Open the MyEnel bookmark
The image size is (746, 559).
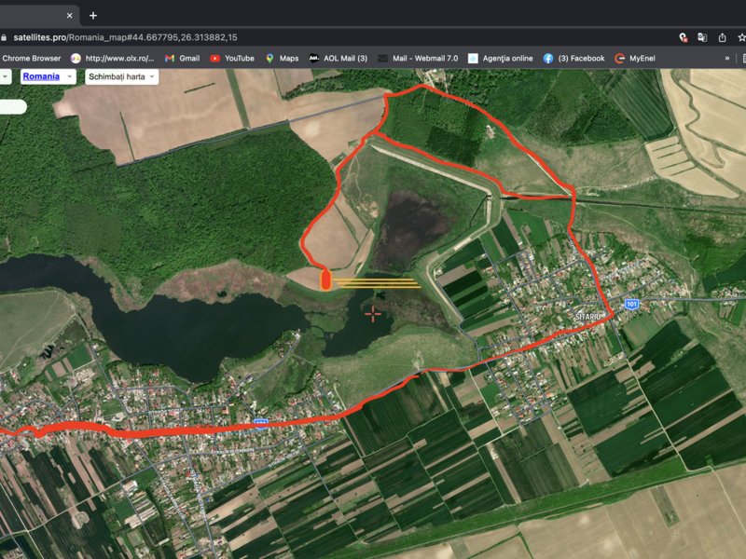[634, 58]
